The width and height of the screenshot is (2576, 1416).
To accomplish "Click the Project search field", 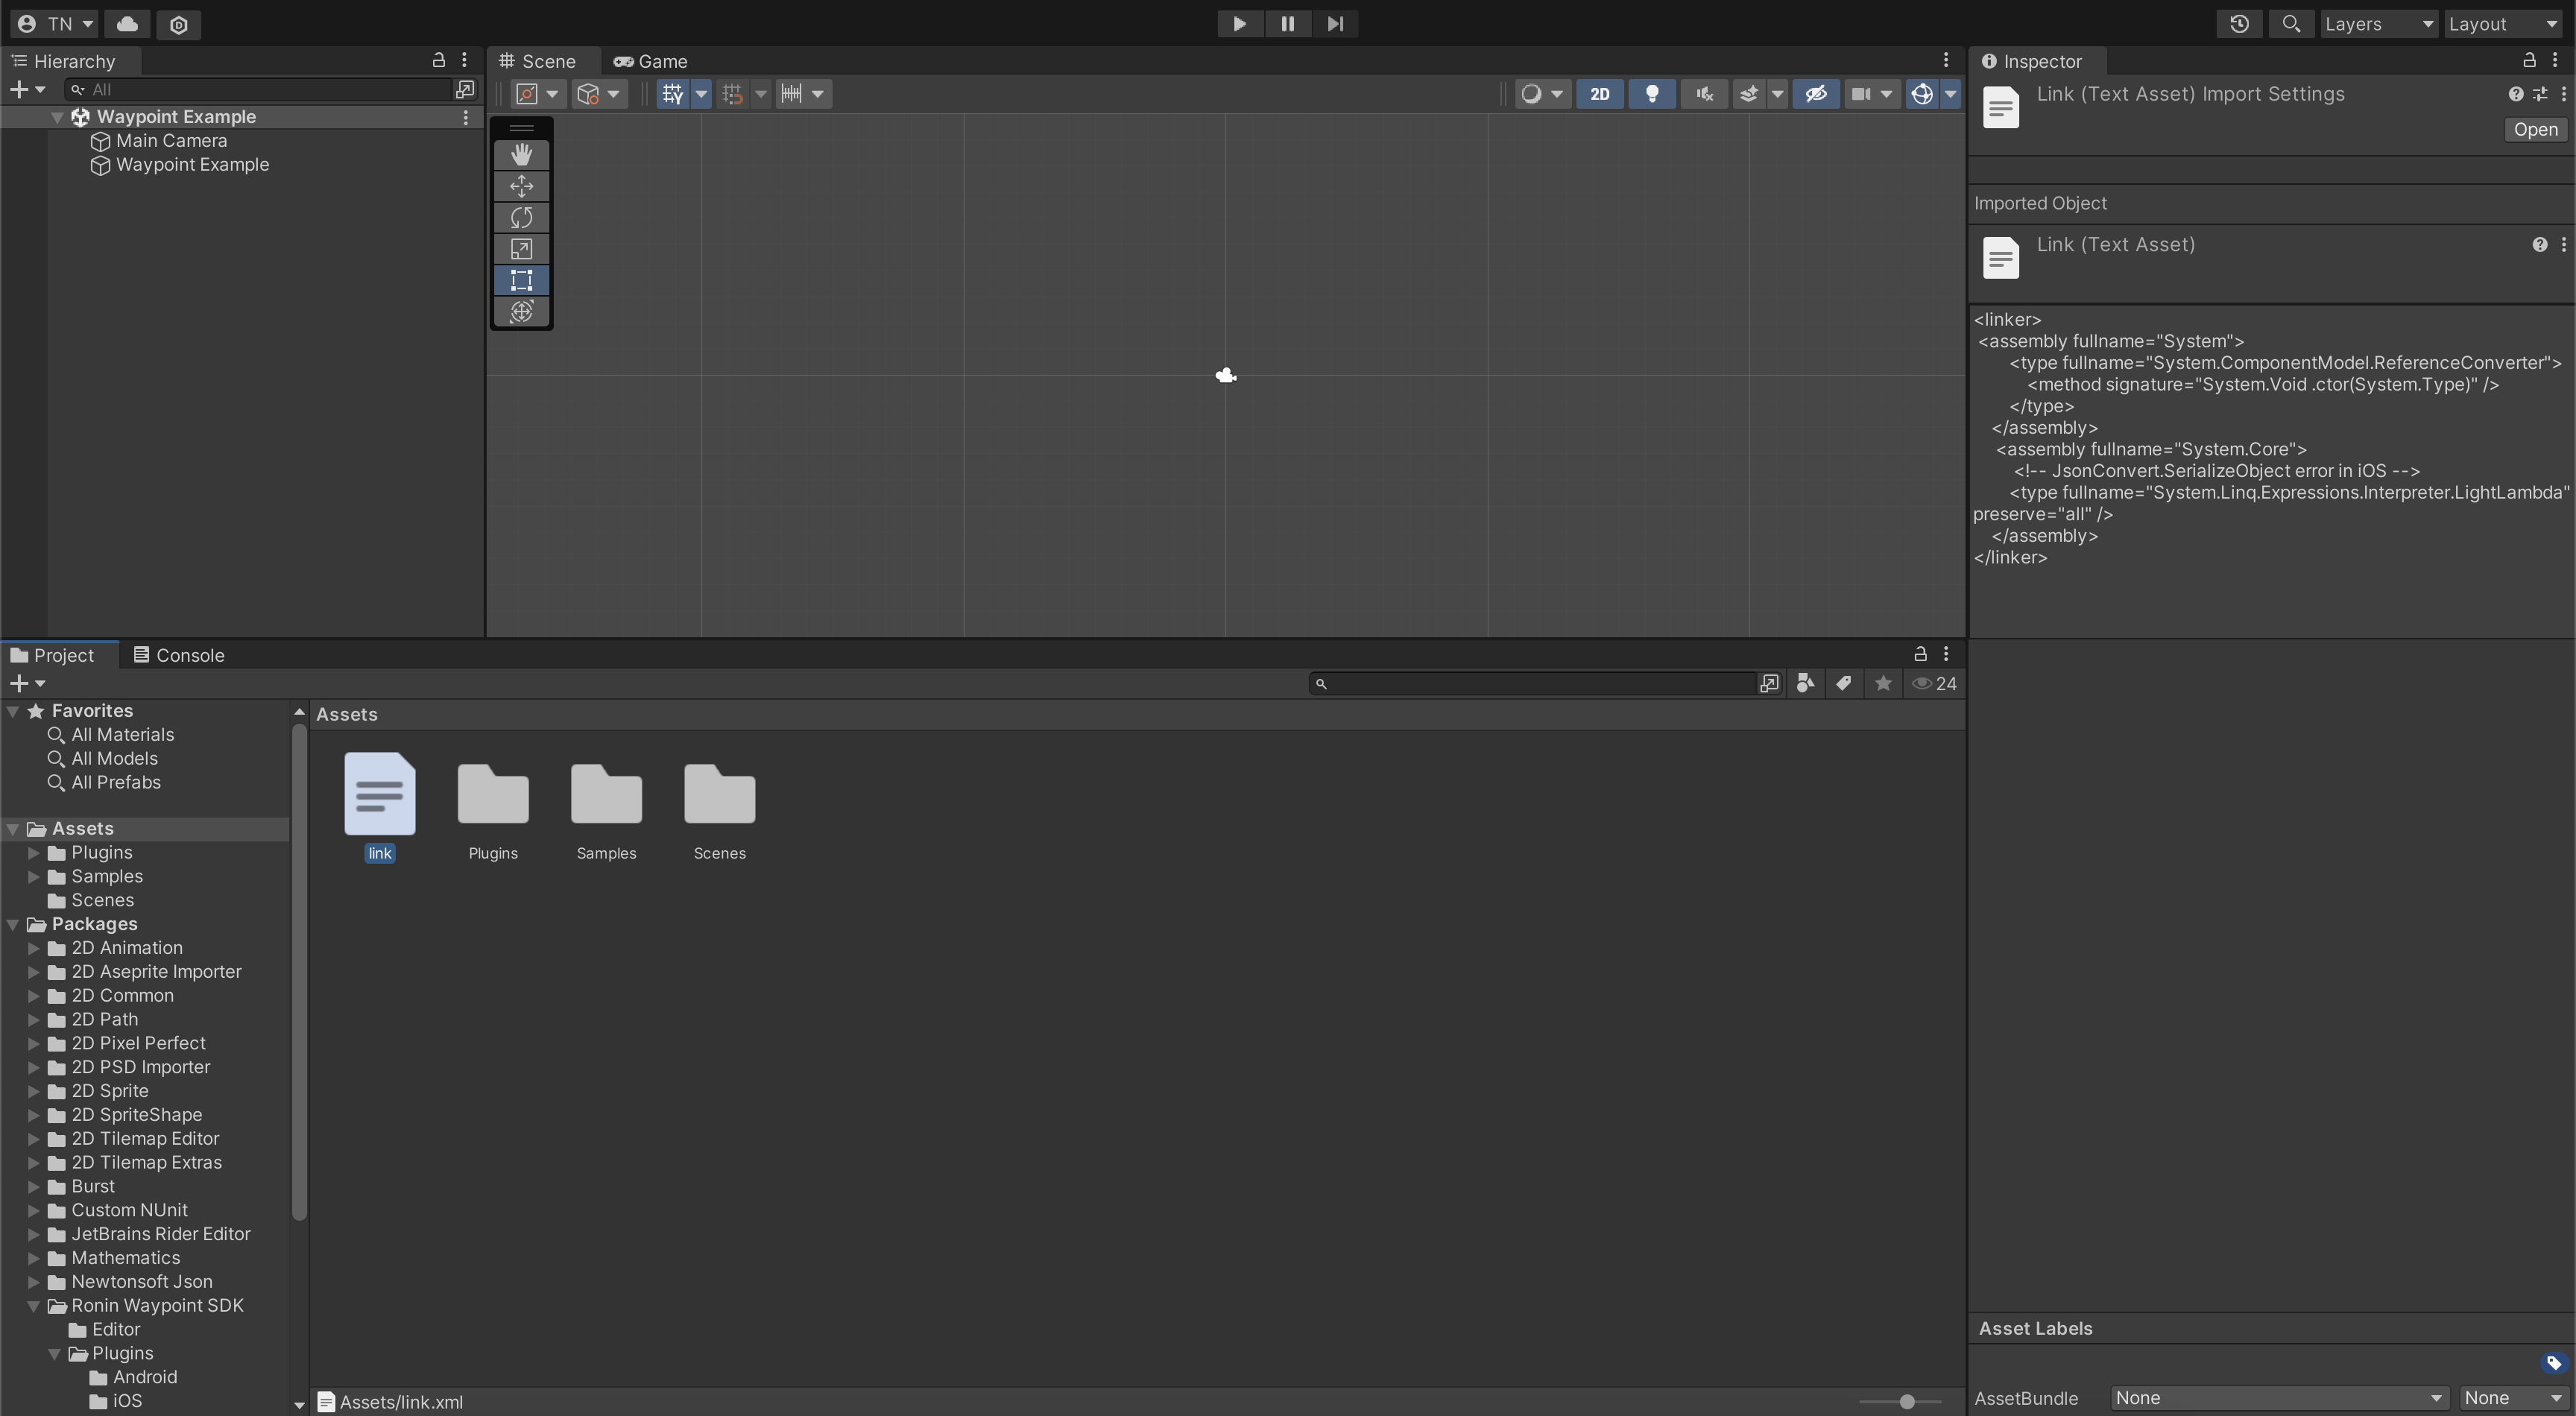I will pos(1534,683).
